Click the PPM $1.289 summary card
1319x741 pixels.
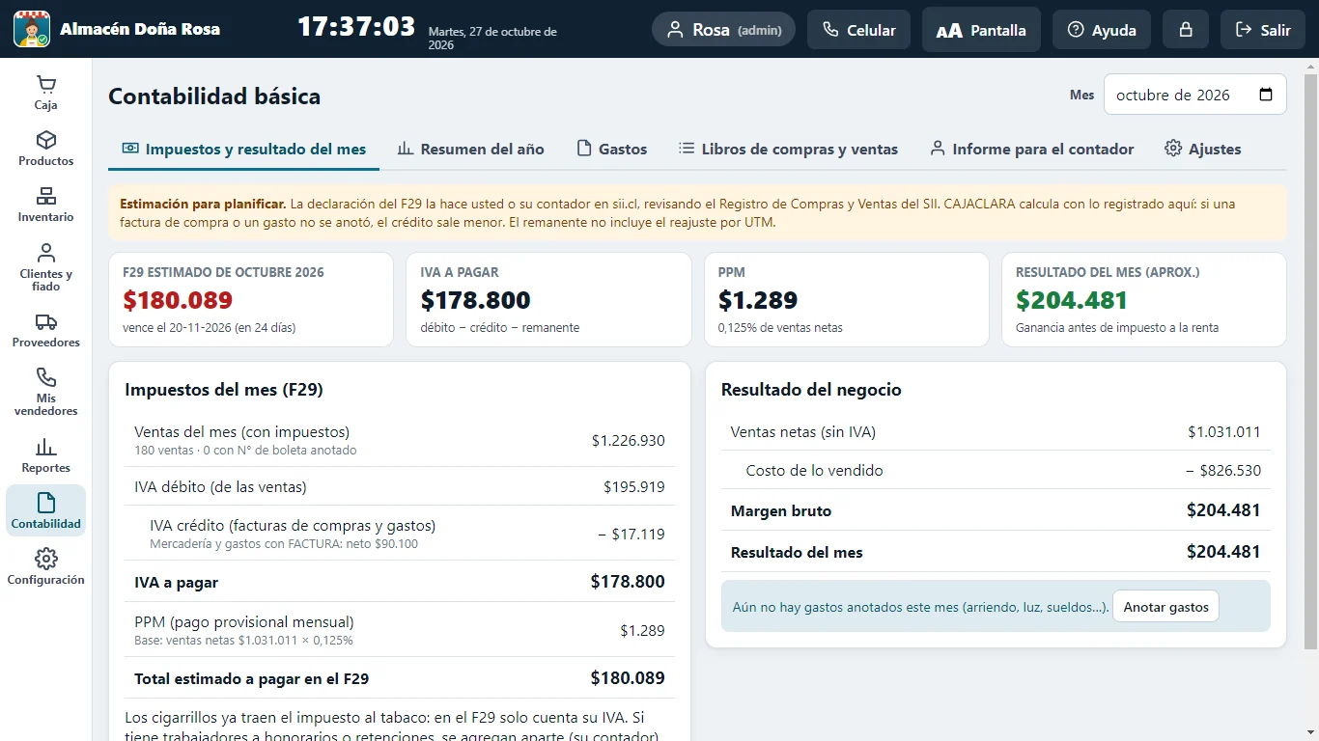[x=847, y=299]
